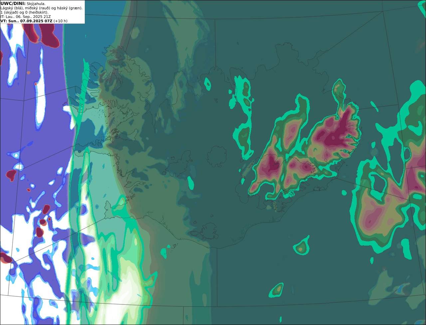Click the 'UWC/DINI: Skýjahula.' title text

23,3
